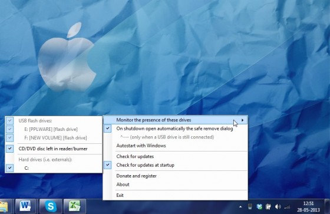Viewport: 330px width, 214px height.
Task: Toggle the USB flash drives checkbox
Action: click(x=9, y=121)
